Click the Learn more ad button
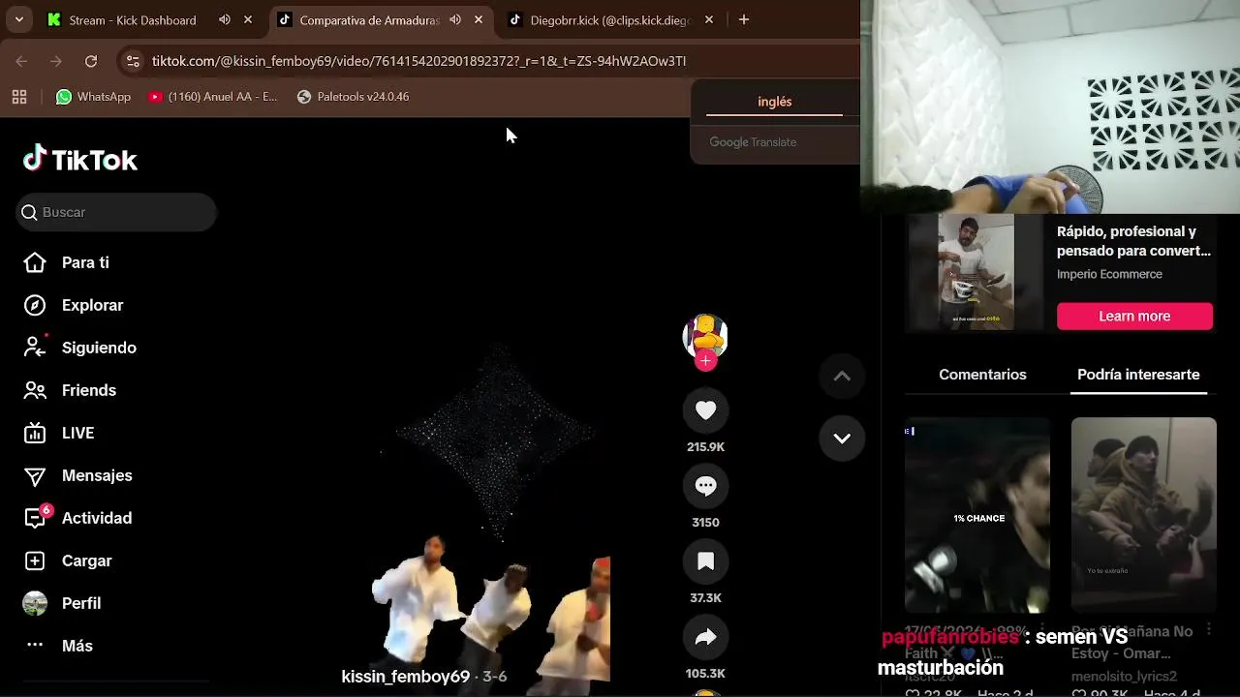This screenshot has height=697, width=1240. coord(1134,317)
